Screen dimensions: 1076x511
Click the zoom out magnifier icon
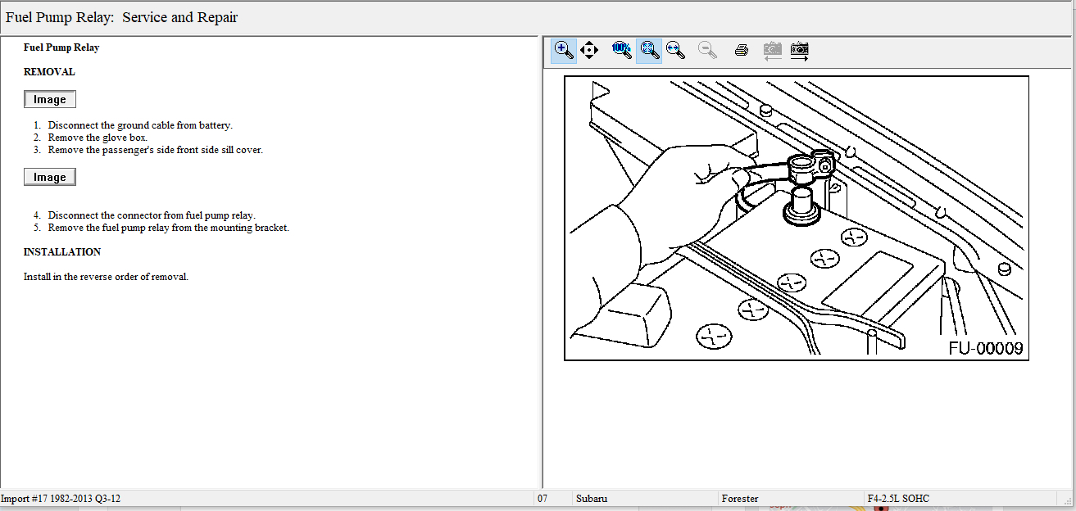point(707,50)
